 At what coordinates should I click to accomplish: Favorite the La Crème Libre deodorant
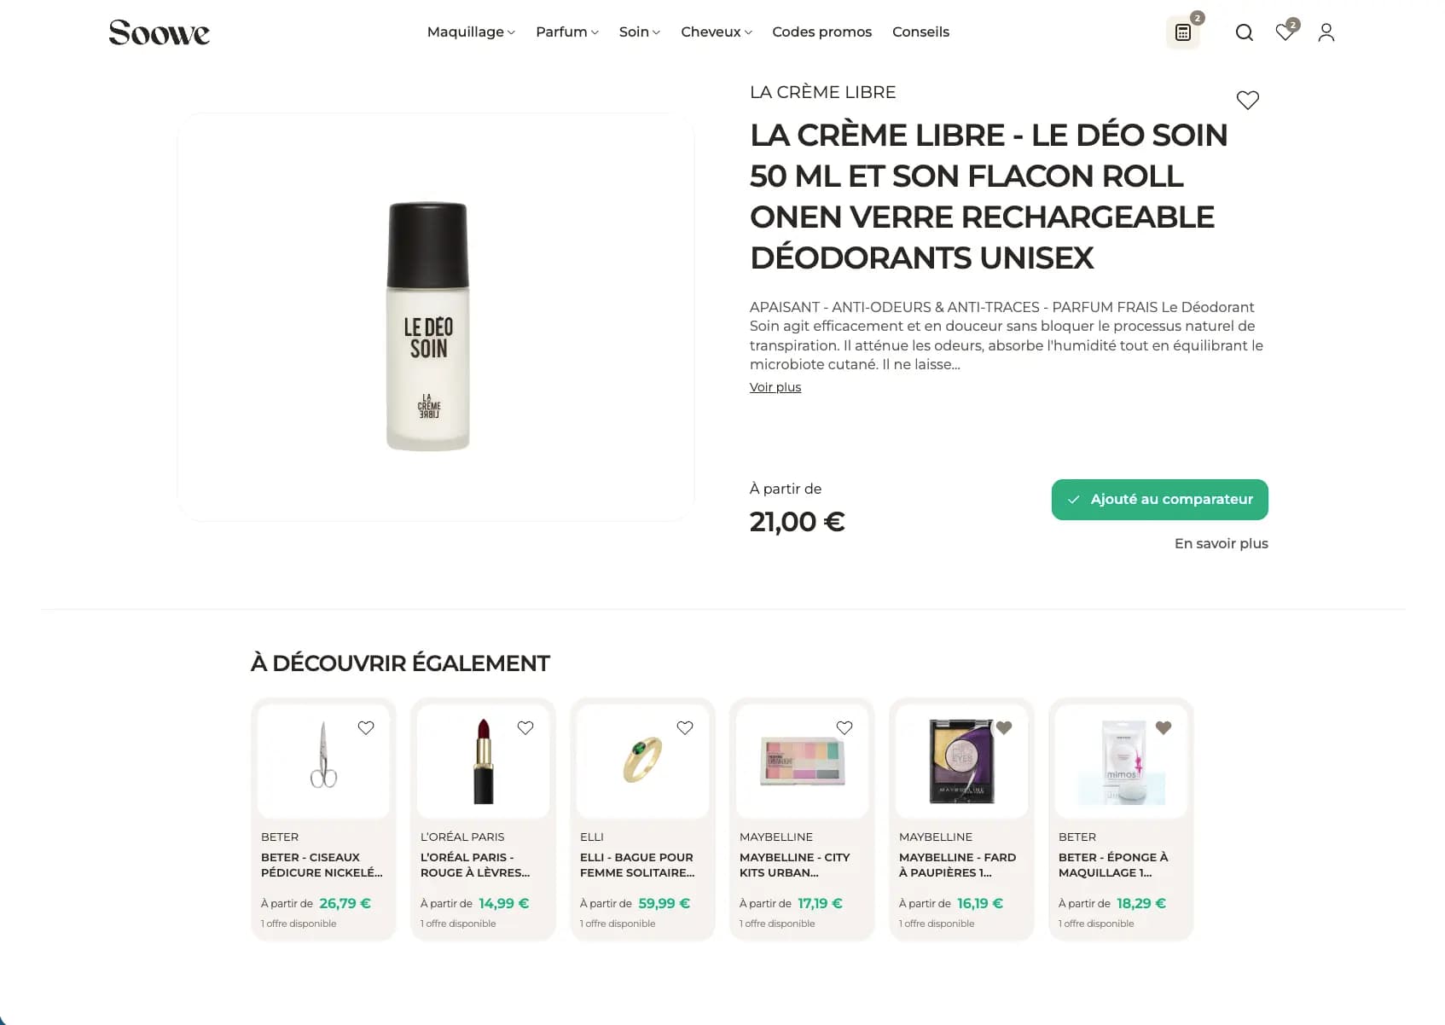1247,100
